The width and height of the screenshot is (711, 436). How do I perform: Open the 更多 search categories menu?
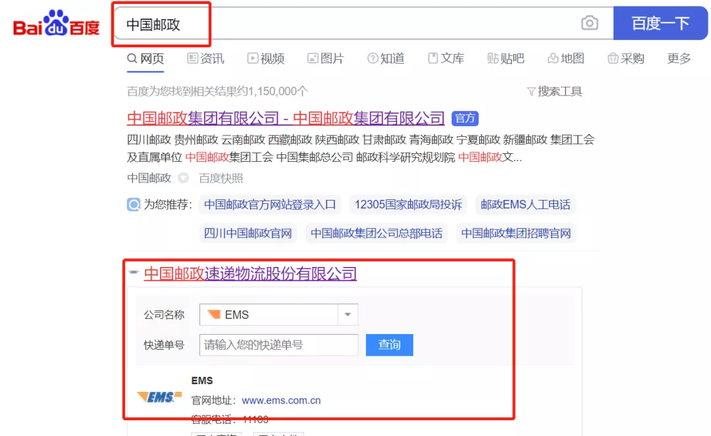coord(679,59)
